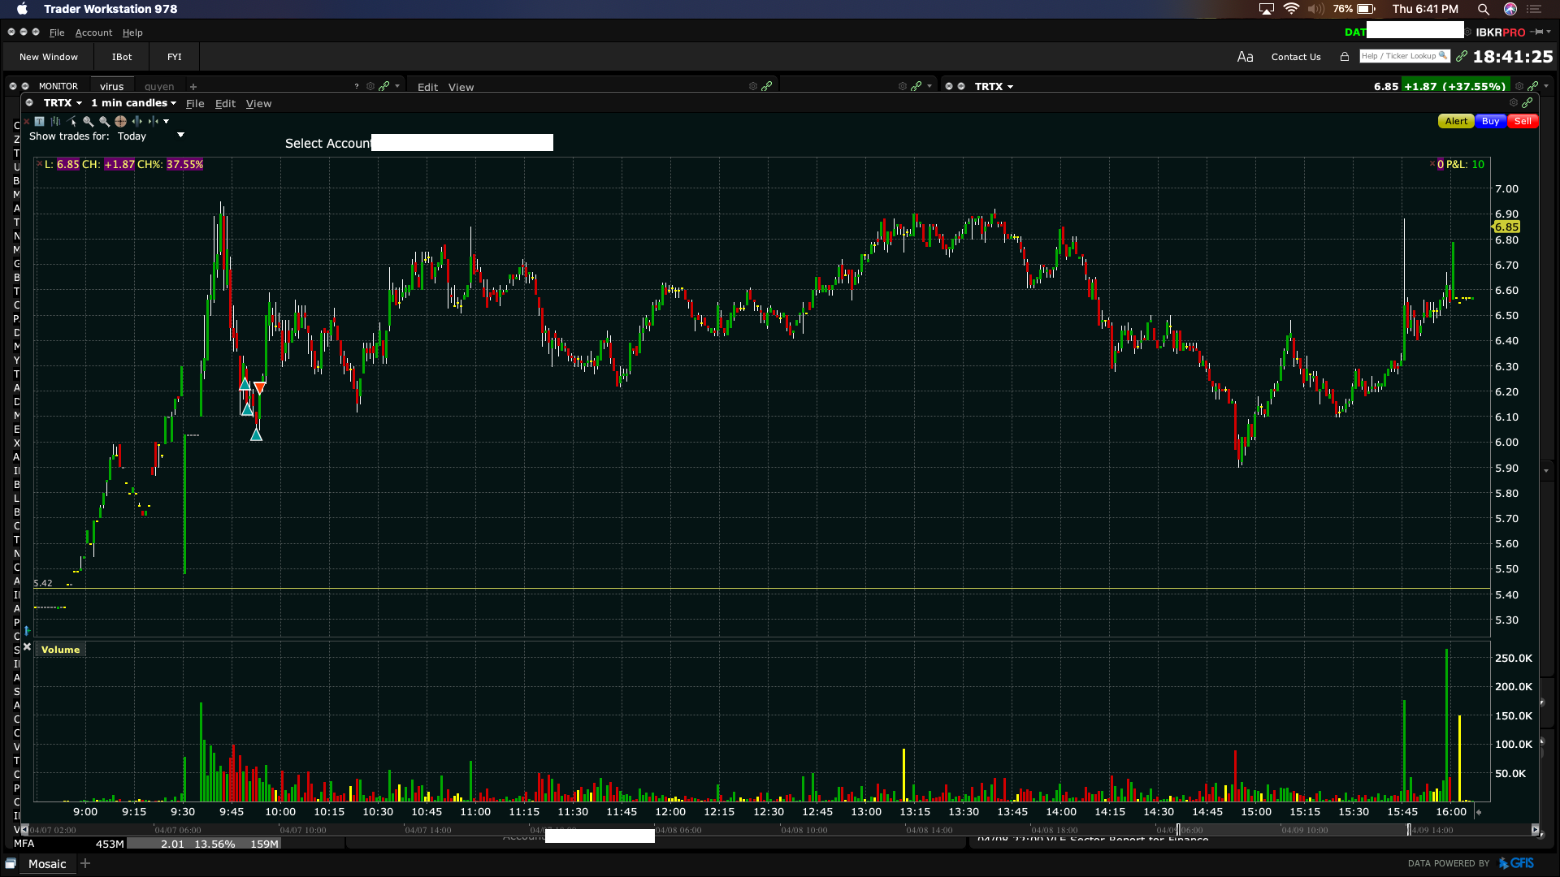Click the candlestick chart type icon

[x=55, y=121]
